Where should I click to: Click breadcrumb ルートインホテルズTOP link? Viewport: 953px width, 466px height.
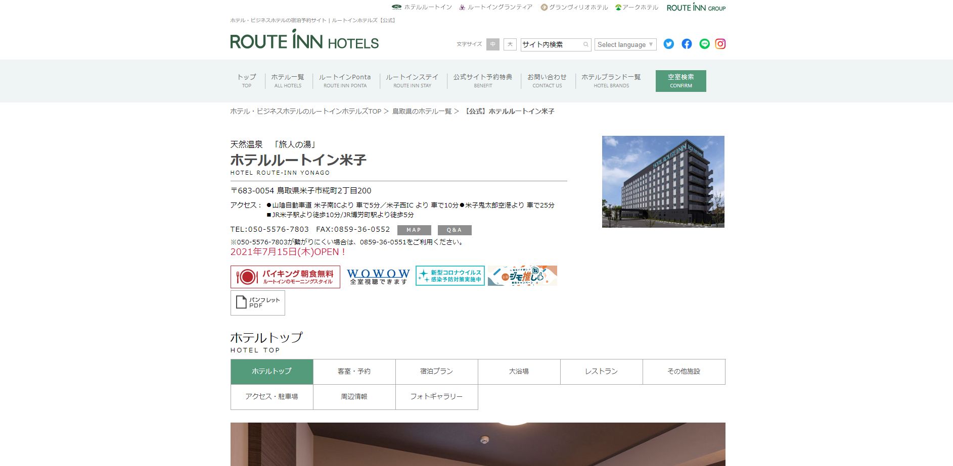coord(306,111)
